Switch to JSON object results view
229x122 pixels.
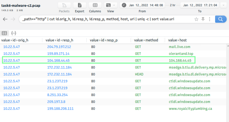(13, 33)
